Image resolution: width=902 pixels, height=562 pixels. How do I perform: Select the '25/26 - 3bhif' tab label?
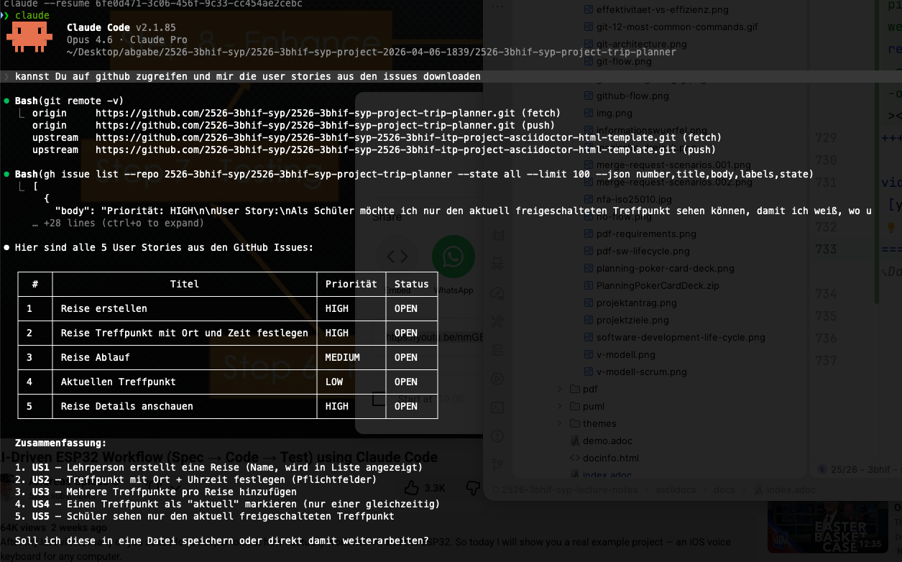click(x=862, y=469)
